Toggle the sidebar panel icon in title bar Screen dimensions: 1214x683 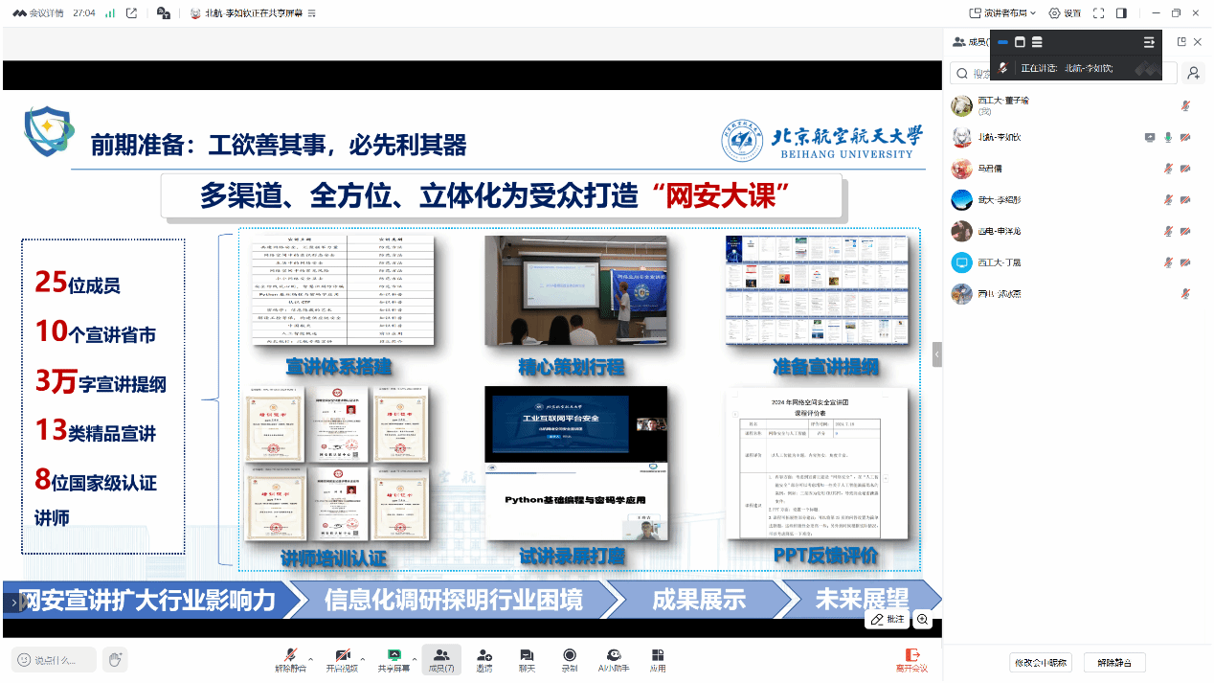[1121, 13]
